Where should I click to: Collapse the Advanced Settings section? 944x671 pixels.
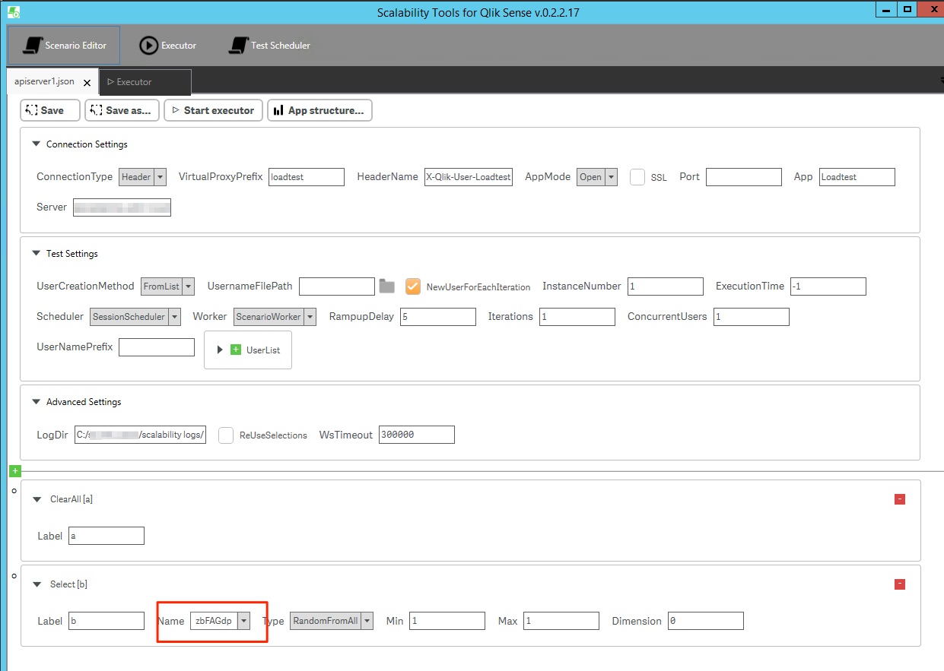tap(36, 401)
